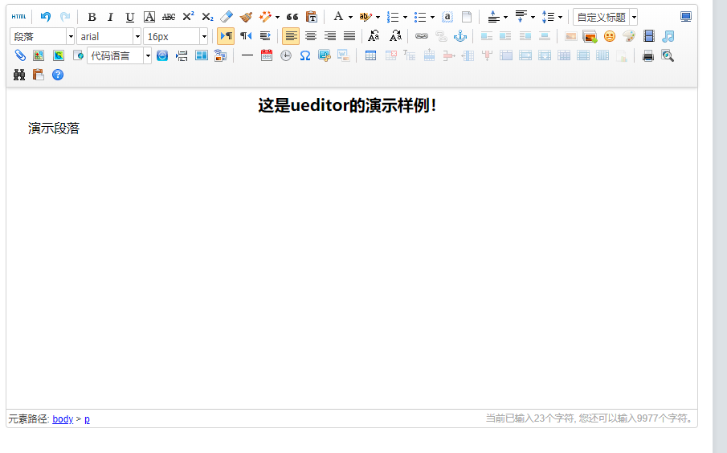Toggle the font border button
Viewport: 727px width, 453px height.
pos(149,17)
